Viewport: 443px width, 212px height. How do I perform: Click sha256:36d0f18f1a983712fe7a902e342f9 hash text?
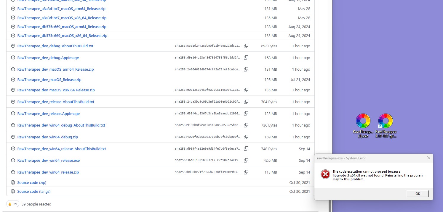point(207,161)
